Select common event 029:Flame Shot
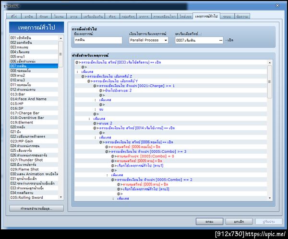Image resolution: width=288 pixels, height=239 pixels. [x=34, y=170]
